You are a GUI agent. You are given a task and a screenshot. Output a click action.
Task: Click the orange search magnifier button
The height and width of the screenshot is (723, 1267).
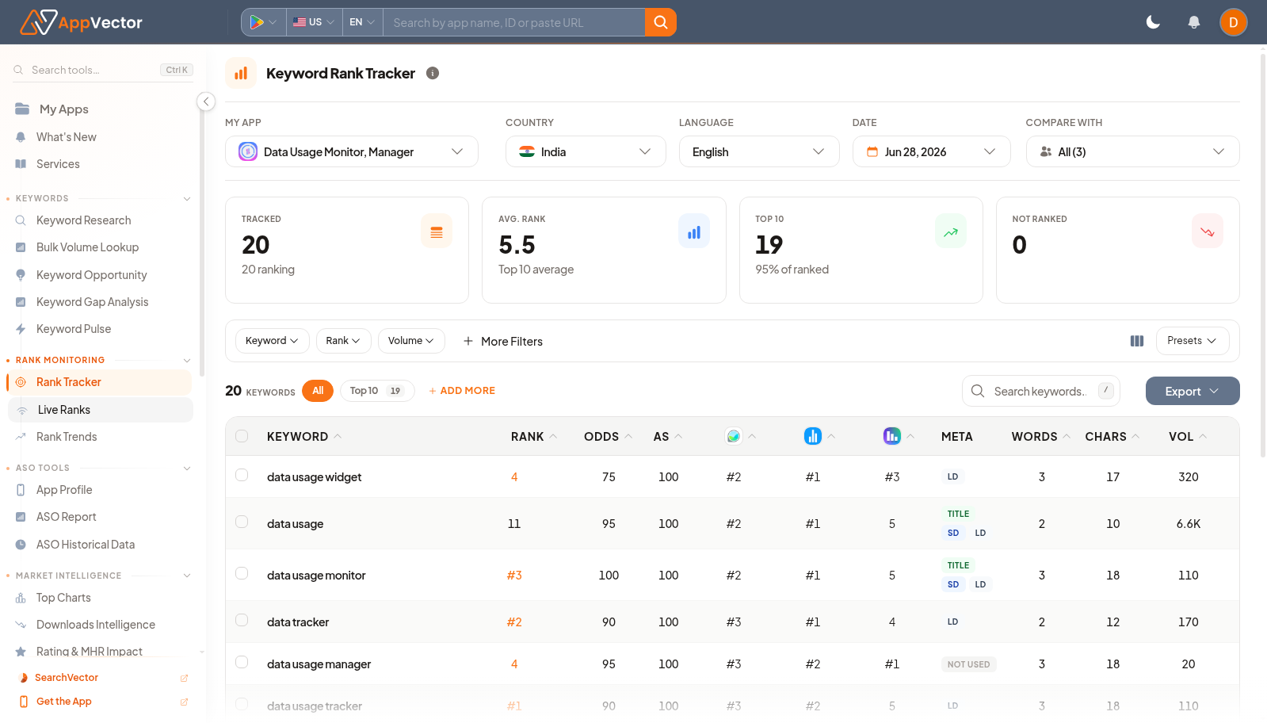point(660,22)
